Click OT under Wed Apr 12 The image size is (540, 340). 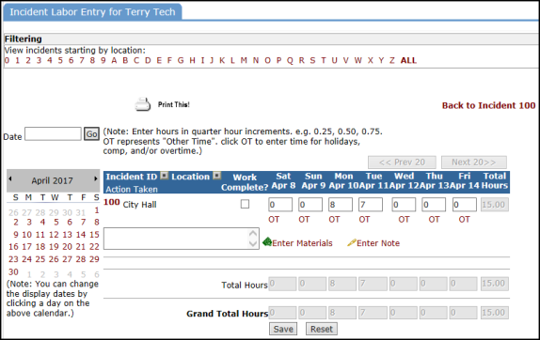404,220
